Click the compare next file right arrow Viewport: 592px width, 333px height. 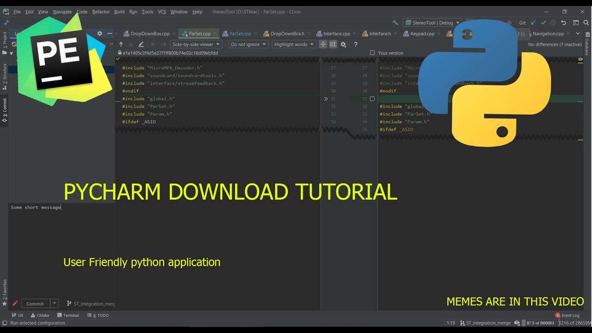163,44
